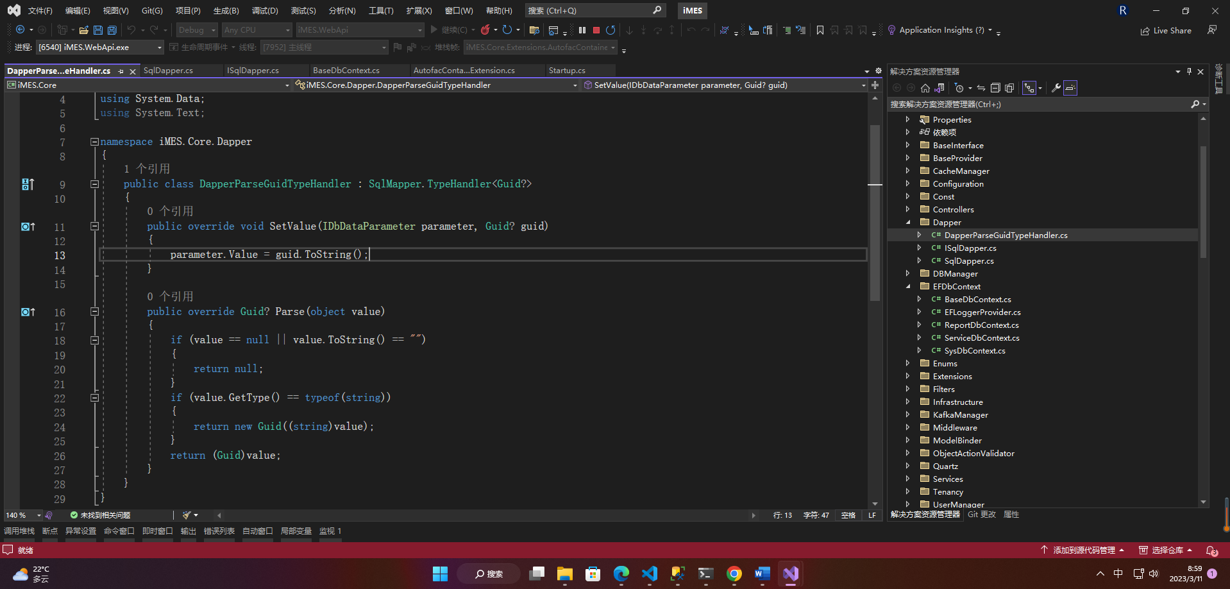Toggle preview selected items in Solution Explorer
Image resolution: width=1230 pixels, height=589 pixels.
[1070, 88]
